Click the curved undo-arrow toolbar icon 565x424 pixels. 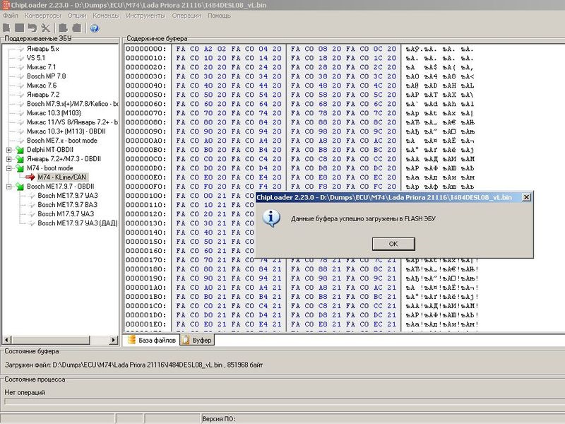point(32,28)
